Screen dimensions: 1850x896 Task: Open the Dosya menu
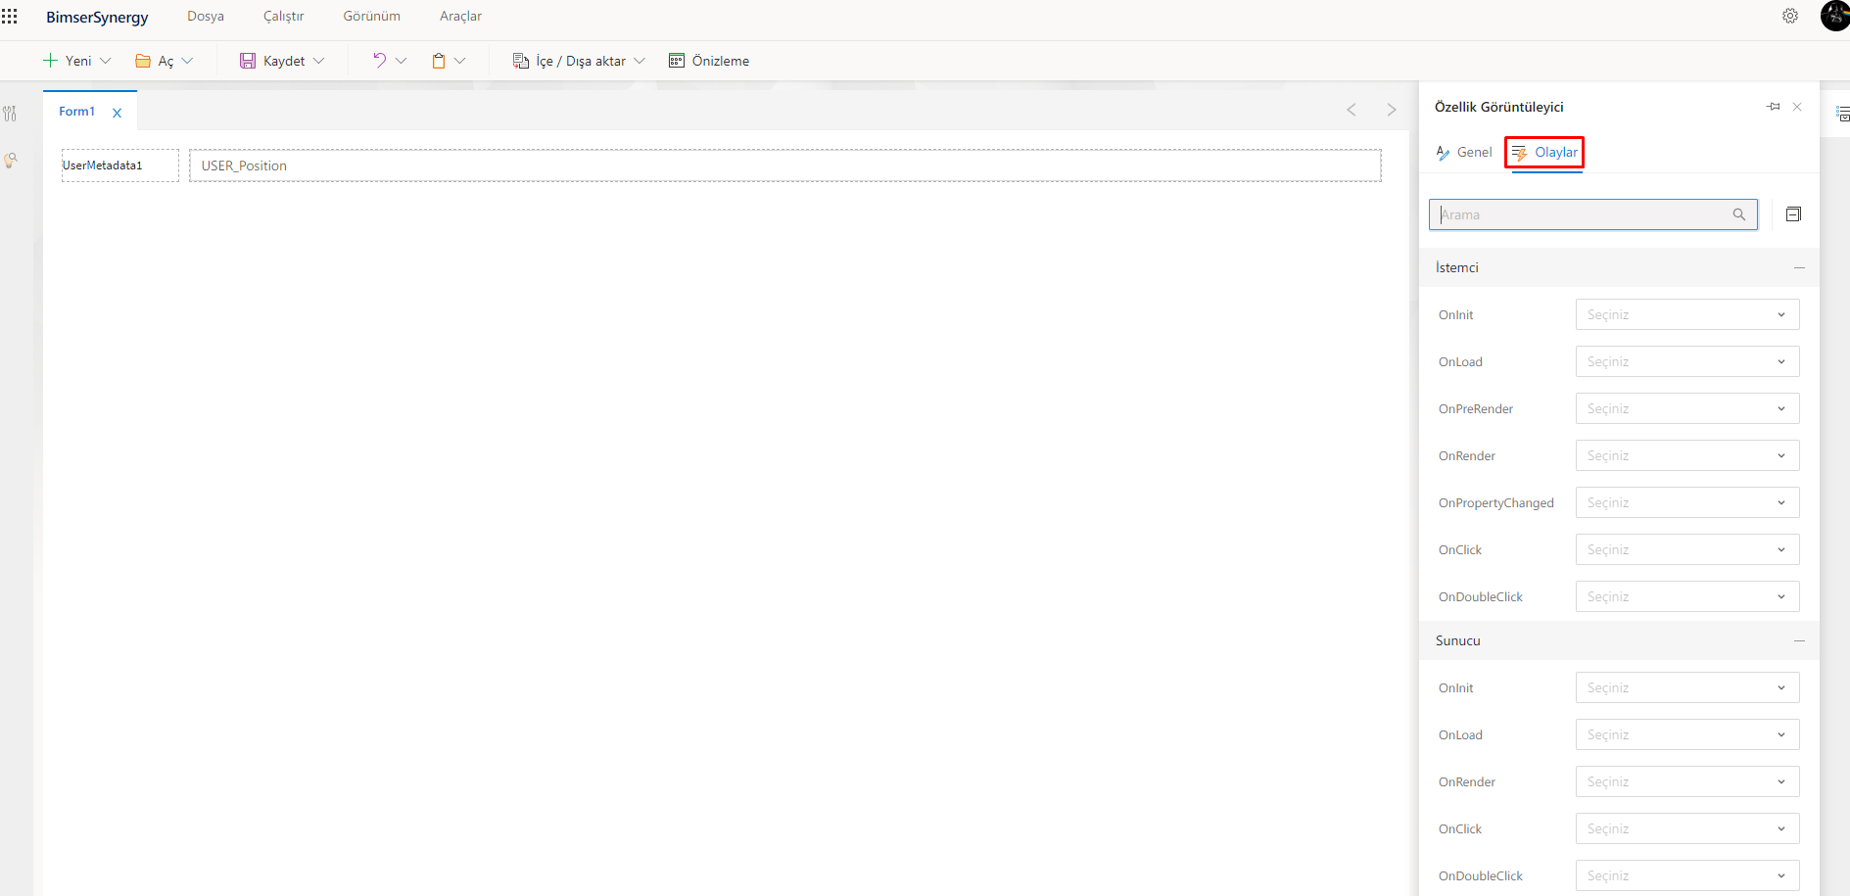pos(206,16)
